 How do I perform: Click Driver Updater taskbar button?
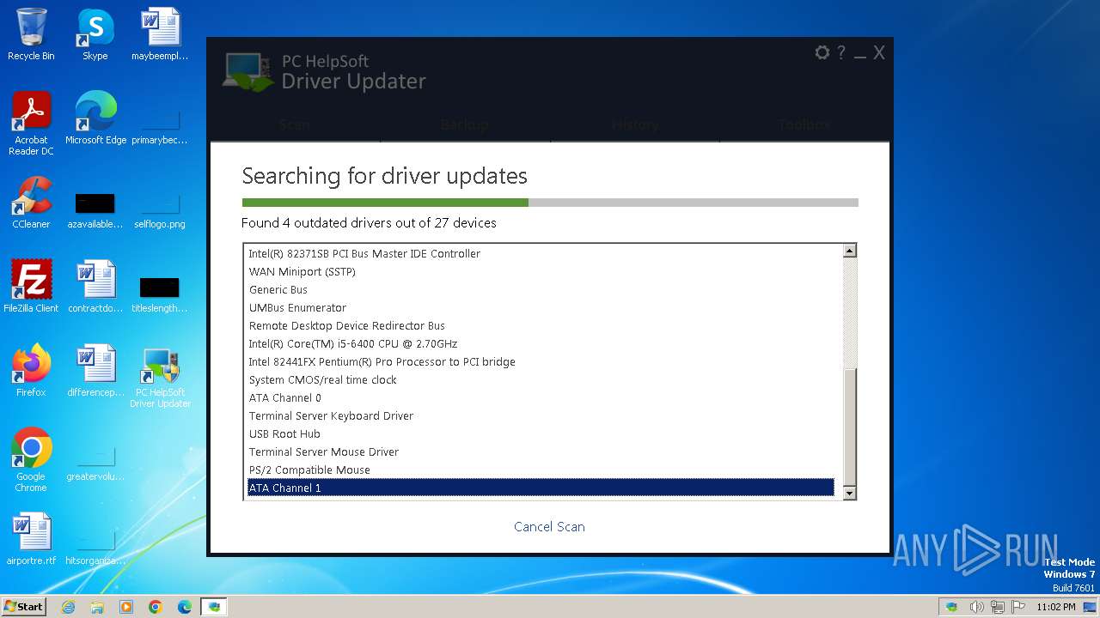(x=214, y=607)
